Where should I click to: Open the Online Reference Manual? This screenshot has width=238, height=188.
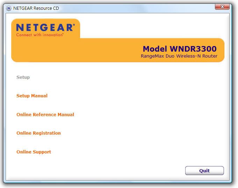45,114
